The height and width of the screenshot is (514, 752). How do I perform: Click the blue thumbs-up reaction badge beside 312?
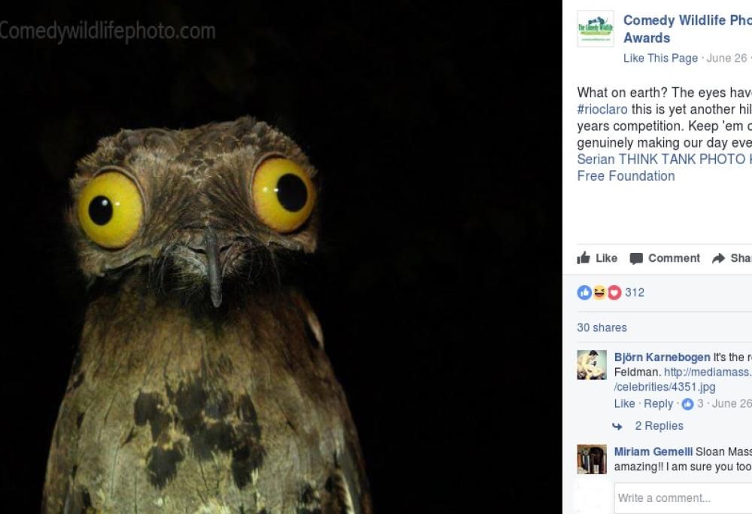click(585, 293)
